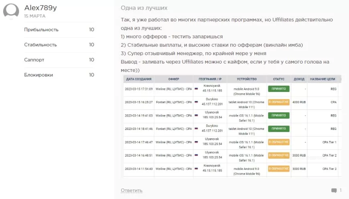
Task: Click the Russian flag in the first Krasnoyarsk row
Action: click(x=196, y=89)
